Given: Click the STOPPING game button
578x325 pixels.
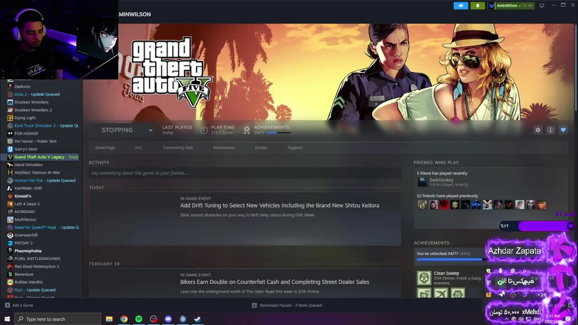Looking at the screenshot, I should point(117,130).
